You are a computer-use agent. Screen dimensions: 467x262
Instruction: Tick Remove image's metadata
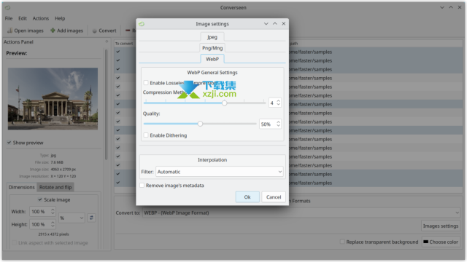coord(142,186)
